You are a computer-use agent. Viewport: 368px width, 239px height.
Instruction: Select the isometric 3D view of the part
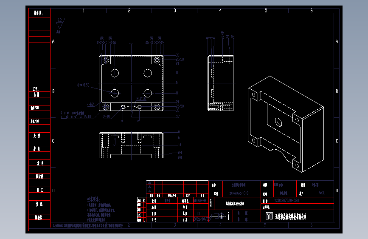pyautogui.click(x=286, y=124)
